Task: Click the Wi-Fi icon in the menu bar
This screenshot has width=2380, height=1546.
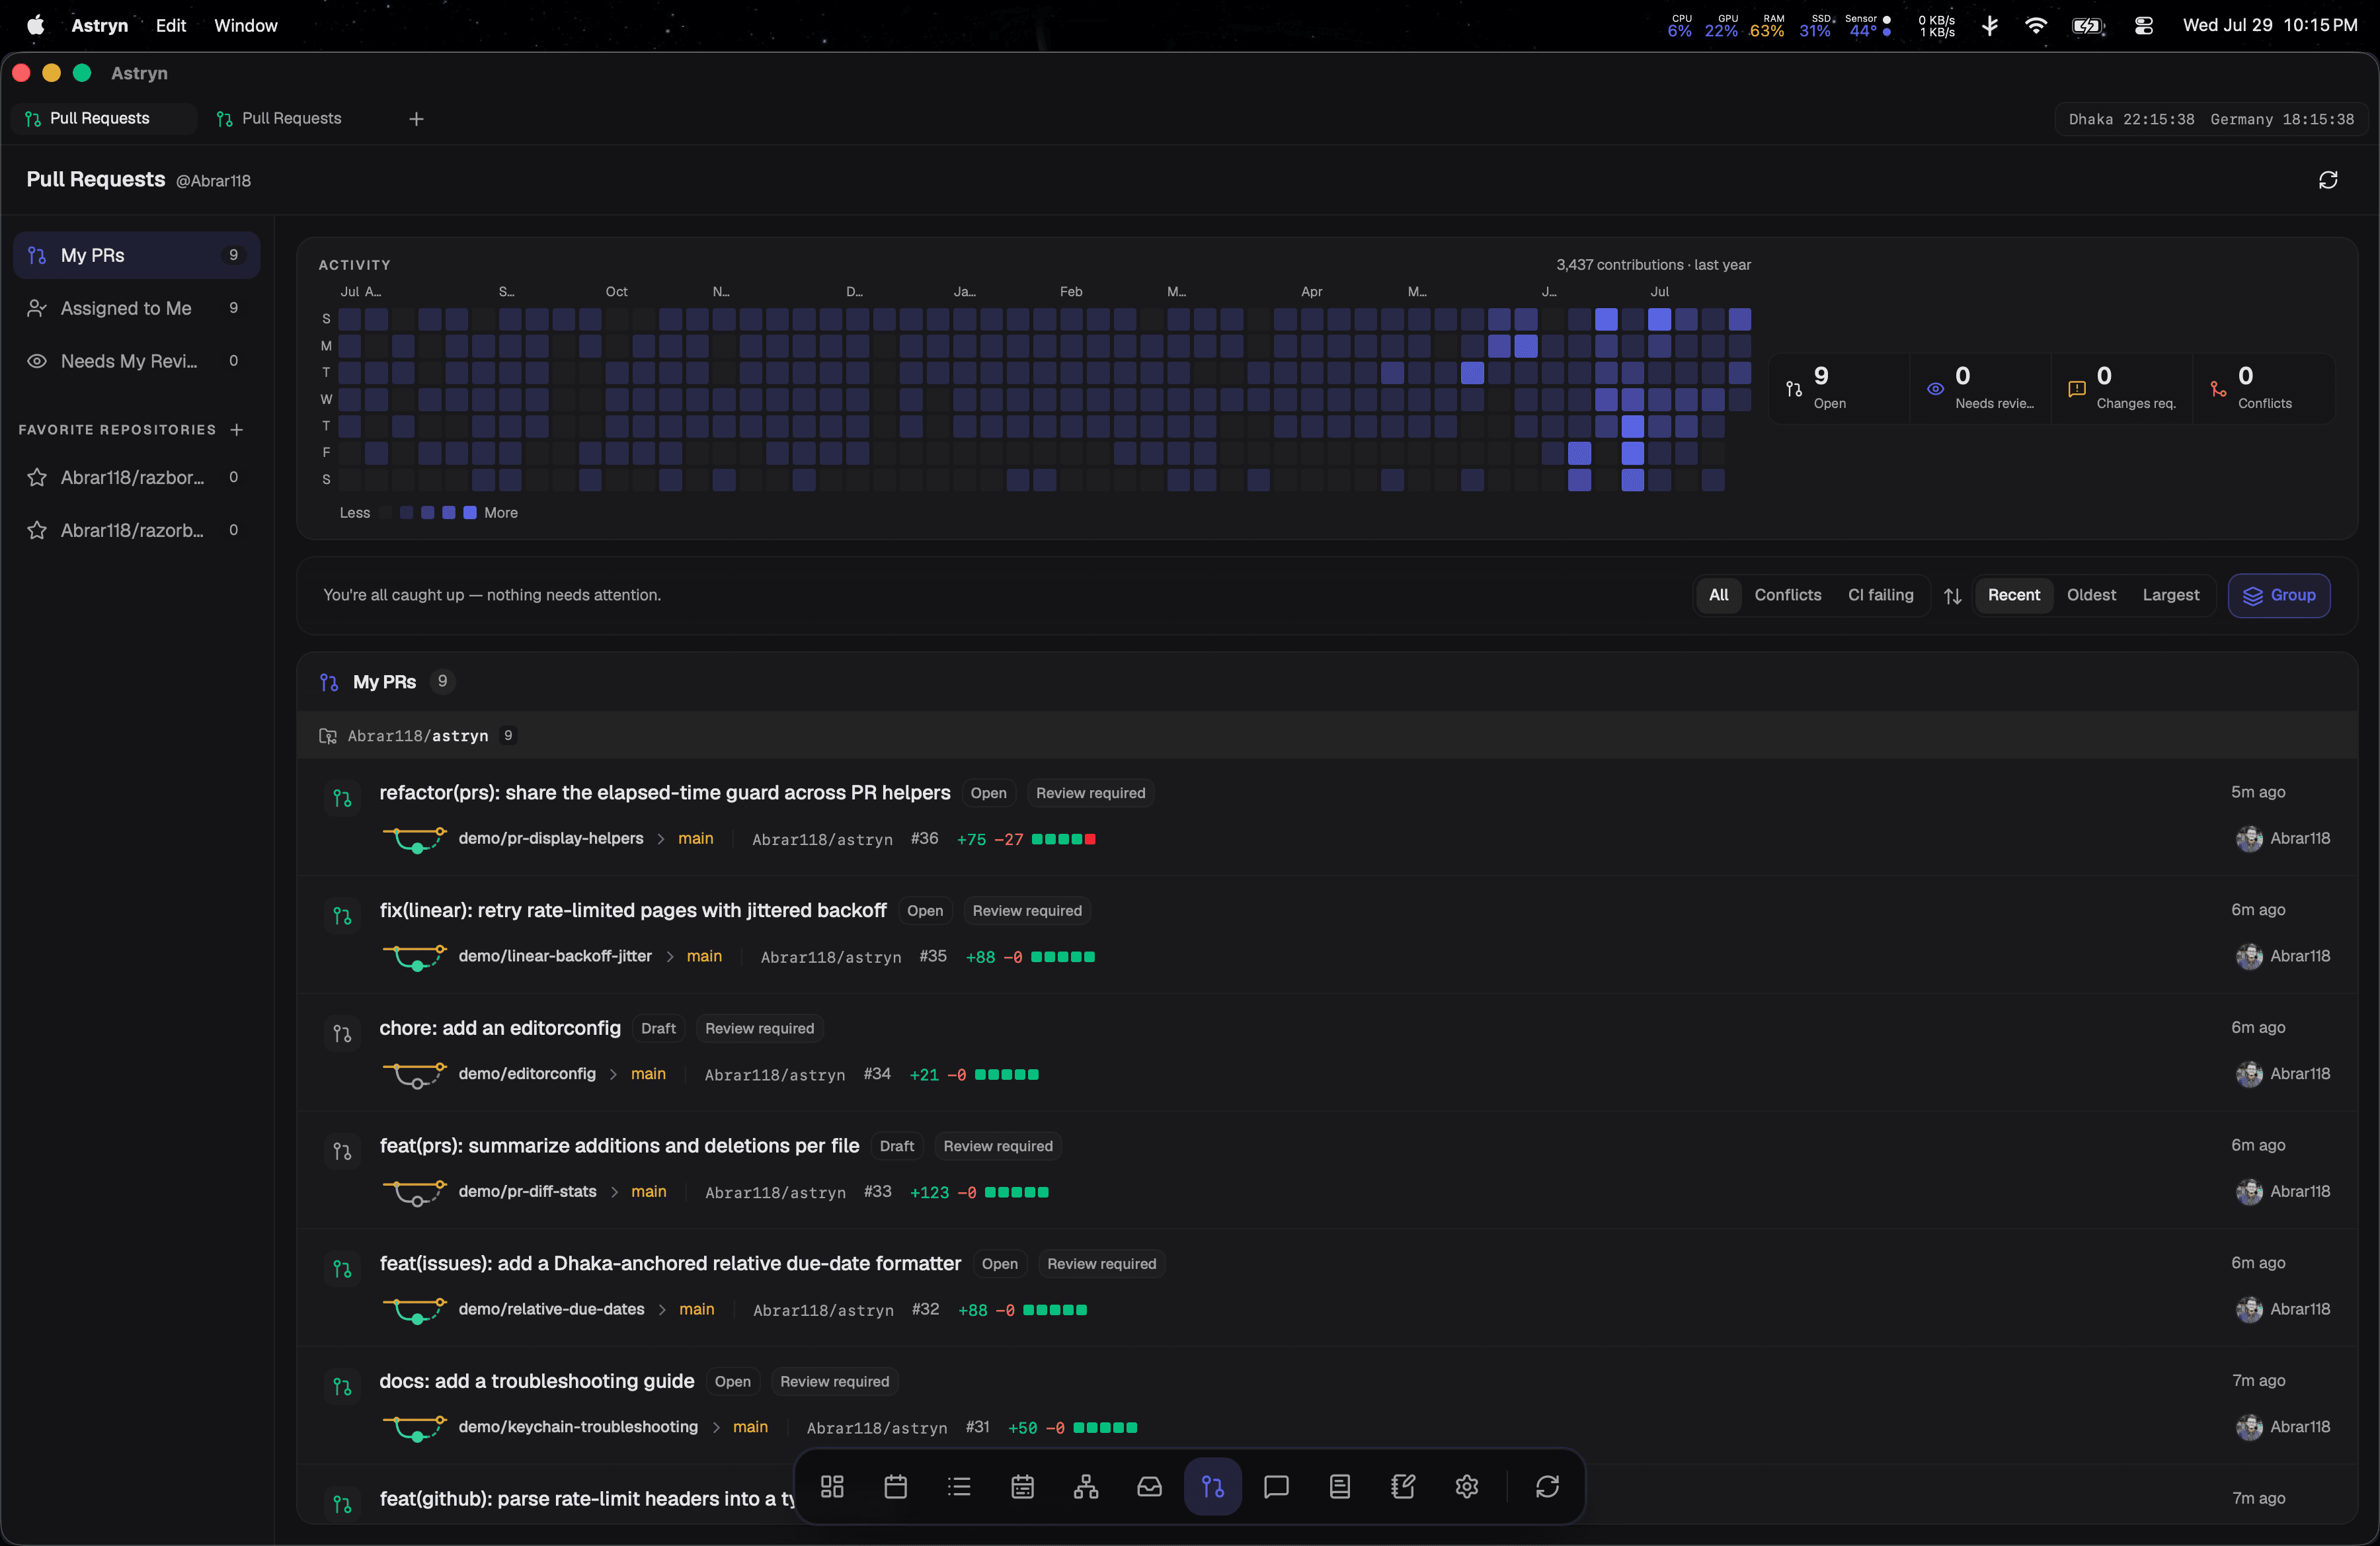Action: pos(2036,26)
